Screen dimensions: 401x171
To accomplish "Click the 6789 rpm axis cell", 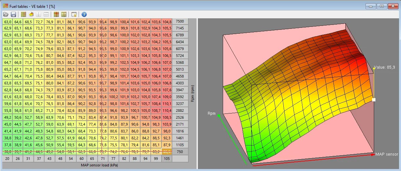I will [x=180, y=35].
